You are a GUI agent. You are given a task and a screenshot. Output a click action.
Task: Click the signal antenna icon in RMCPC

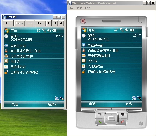[44, 30]
